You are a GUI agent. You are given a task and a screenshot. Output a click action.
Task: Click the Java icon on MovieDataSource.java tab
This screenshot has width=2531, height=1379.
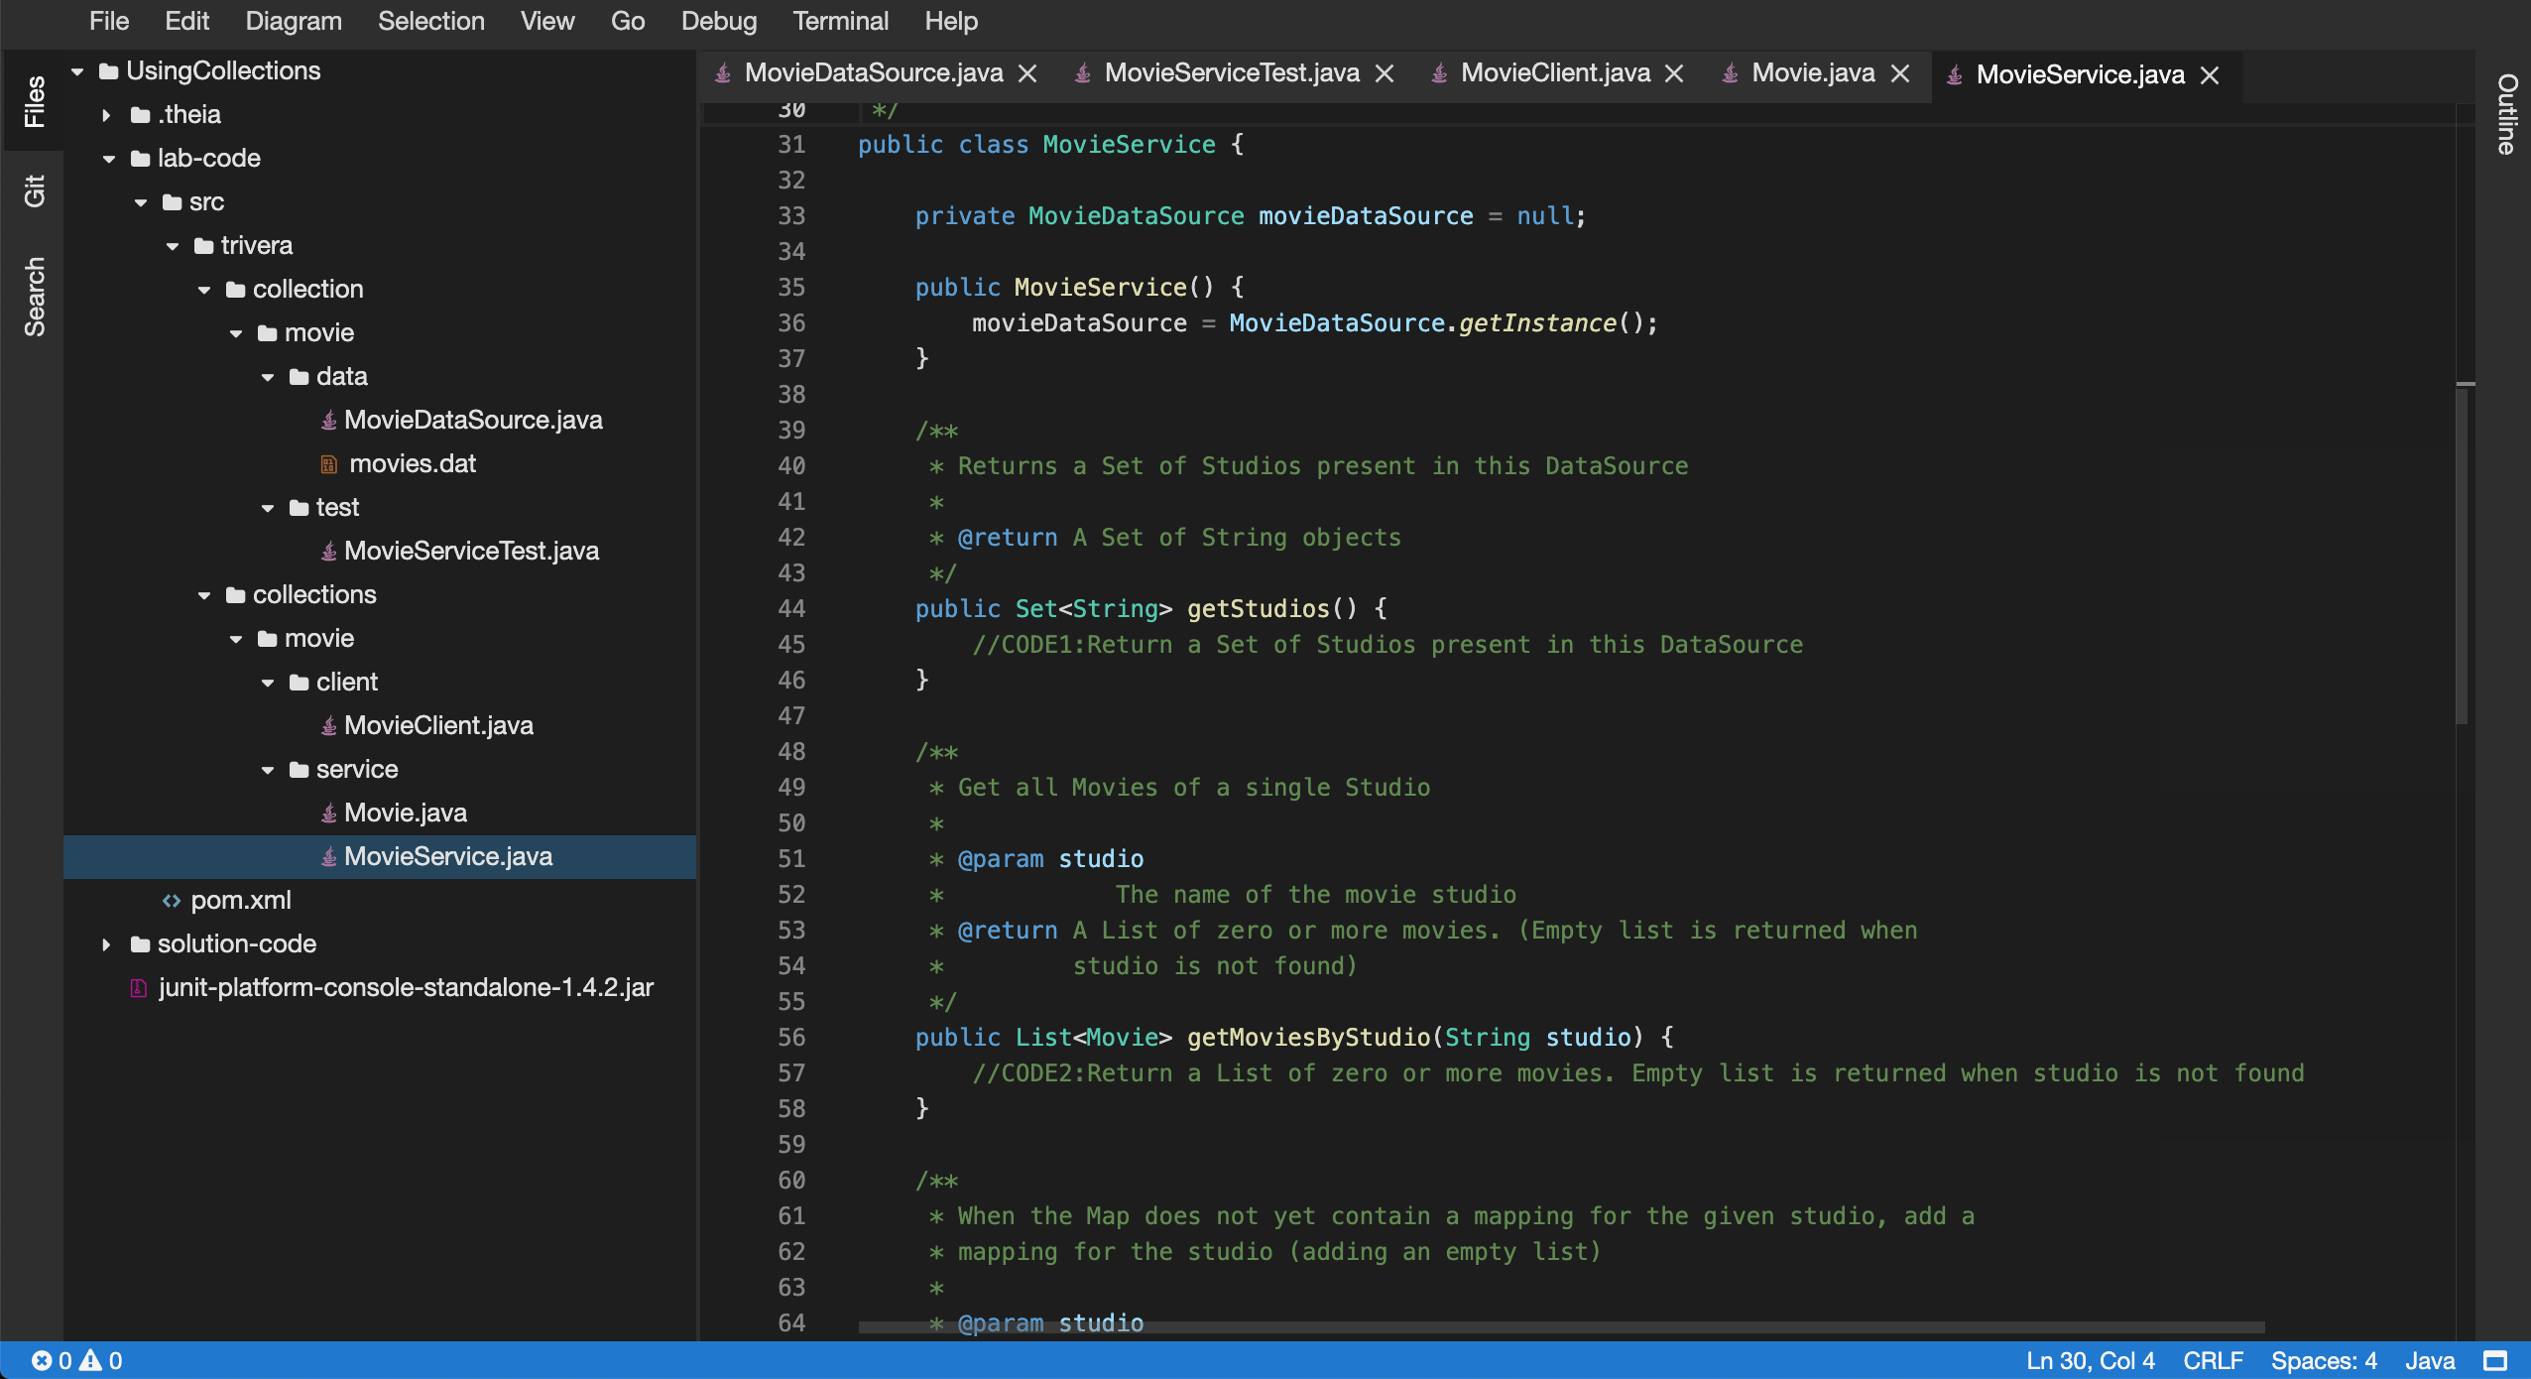pyautogui.click(x=724, y=73)
